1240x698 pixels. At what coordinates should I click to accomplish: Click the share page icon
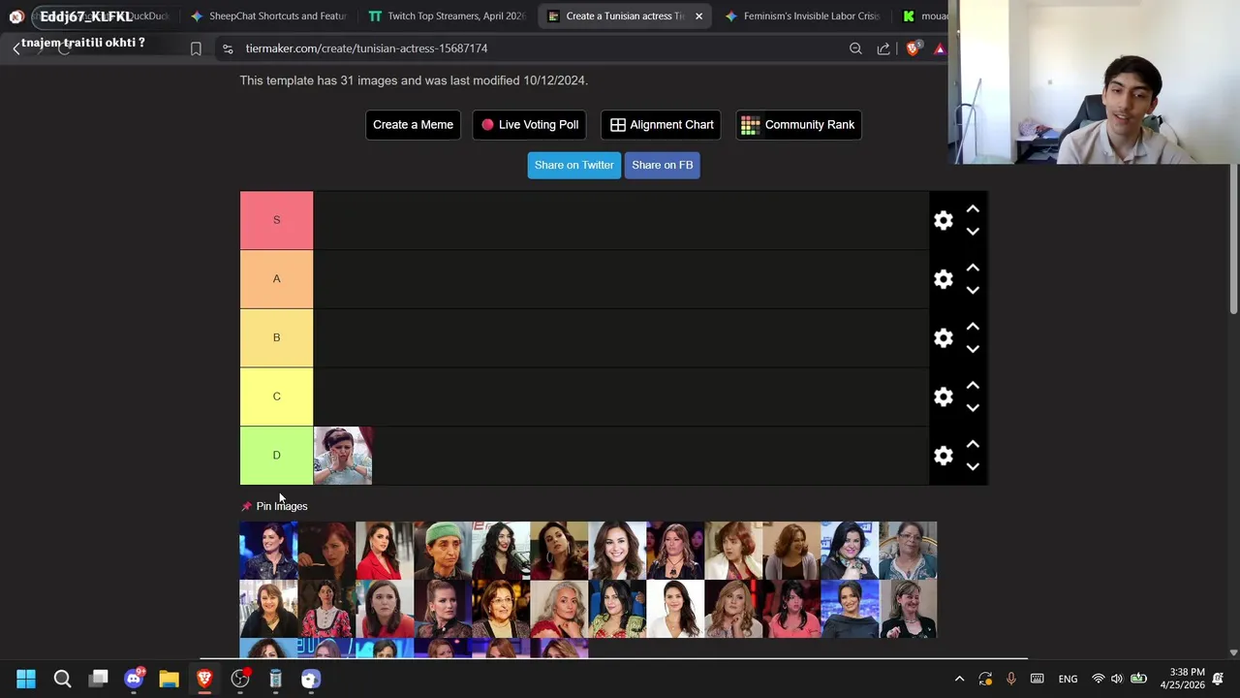click(x=883, y=48)
